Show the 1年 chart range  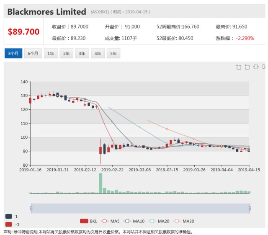click(51, 54)
